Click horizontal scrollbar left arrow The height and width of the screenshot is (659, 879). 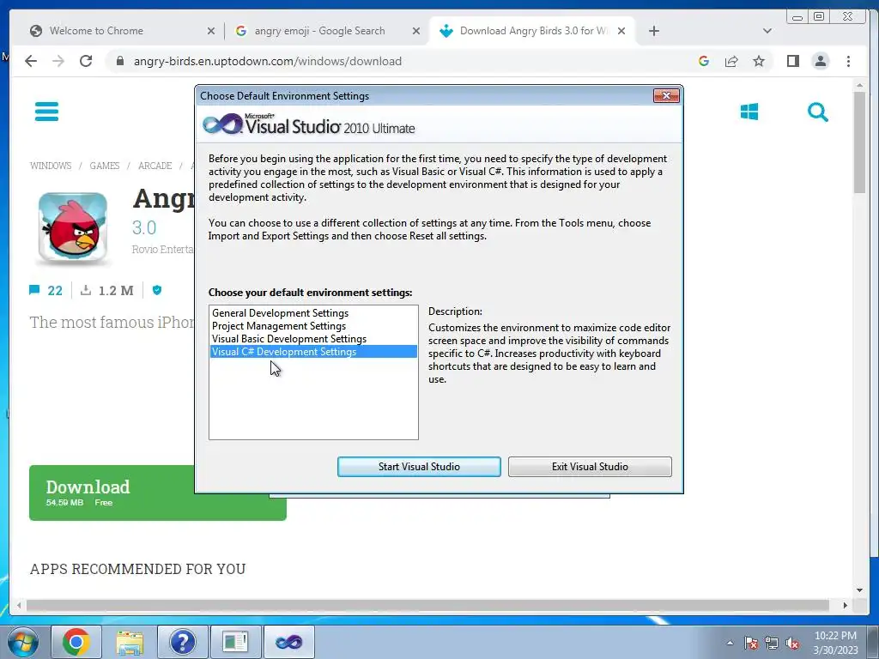tap(19, 605)
